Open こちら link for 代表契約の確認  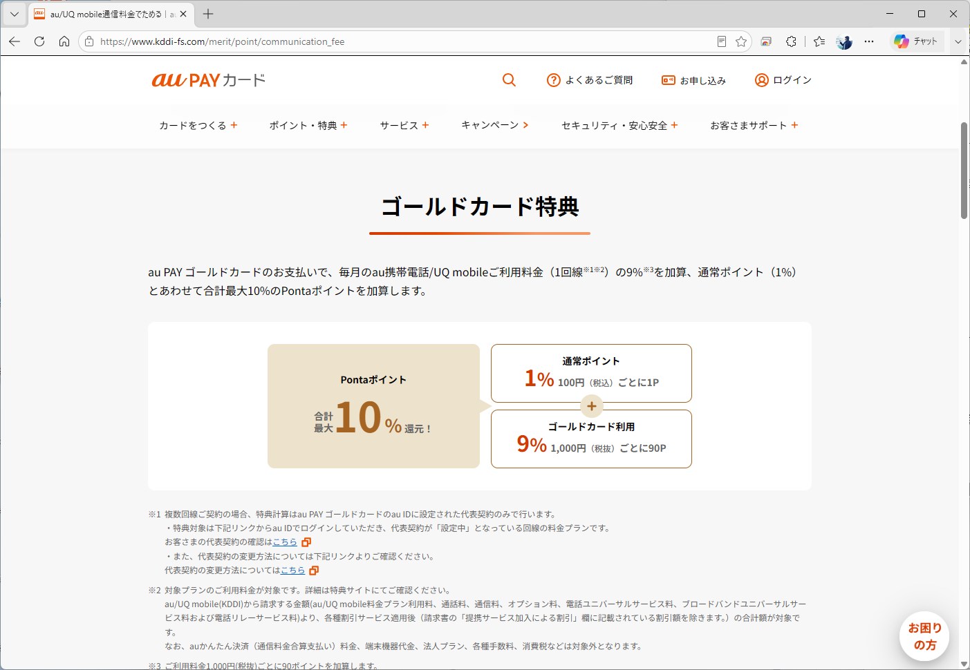[285, 542]
